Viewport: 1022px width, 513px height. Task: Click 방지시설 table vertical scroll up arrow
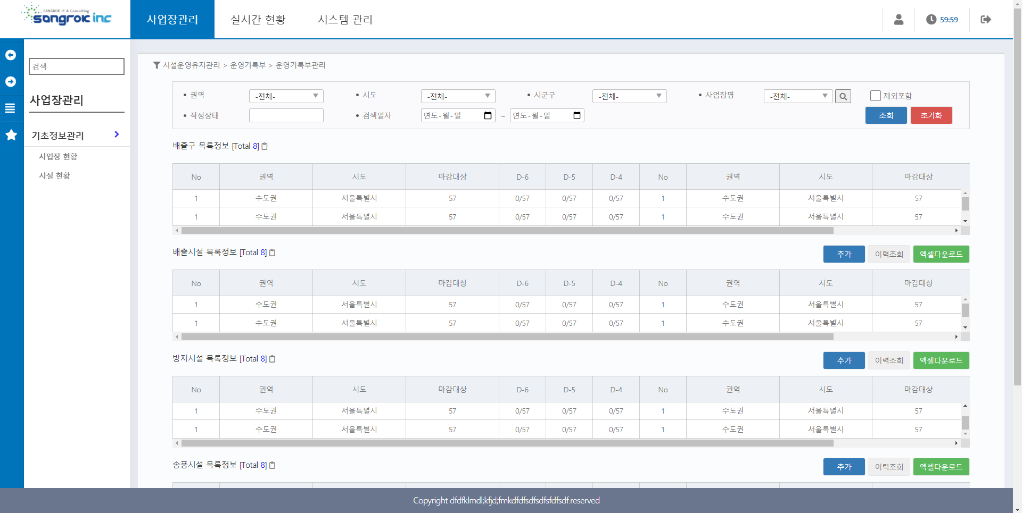pyautogui.click(x=965, y=406)
